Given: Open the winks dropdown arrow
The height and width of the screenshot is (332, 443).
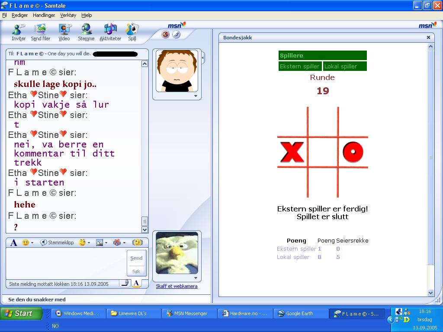Looking at the screenshot, I should (89, 243).
